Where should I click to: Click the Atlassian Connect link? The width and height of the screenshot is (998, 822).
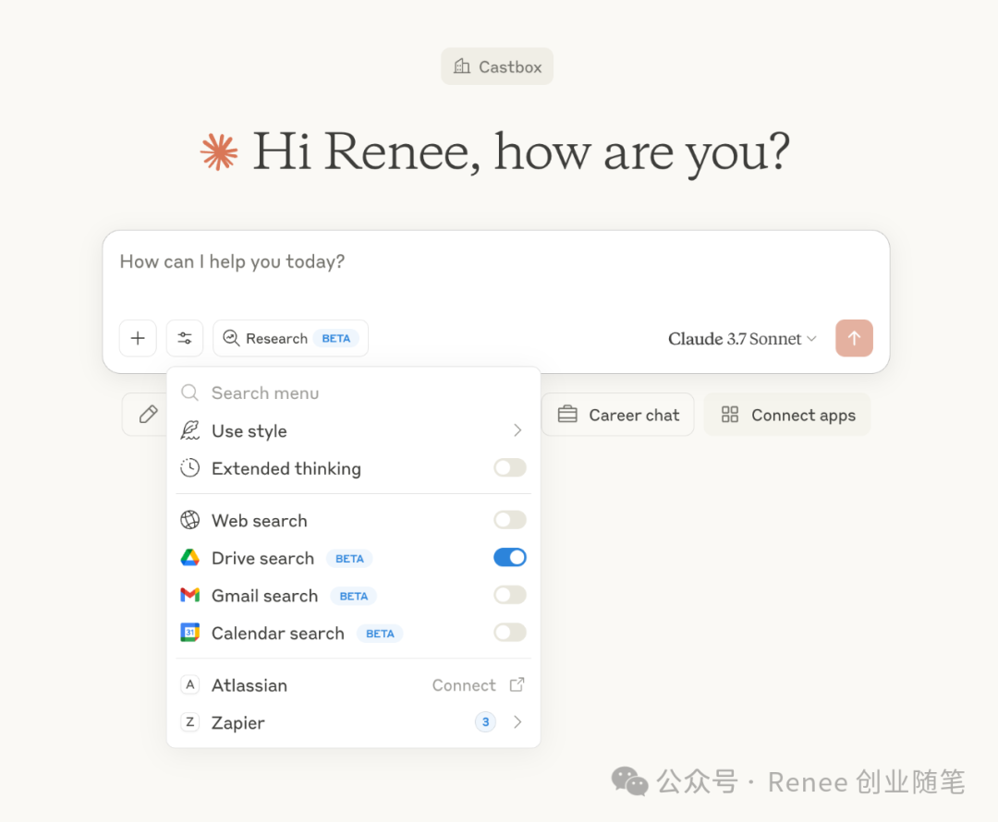tap(463, 685)
